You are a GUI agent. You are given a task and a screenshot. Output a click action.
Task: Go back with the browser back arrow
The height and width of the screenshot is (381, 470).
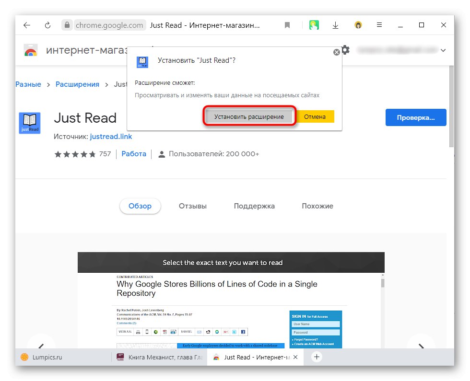(x=27, y=25)
